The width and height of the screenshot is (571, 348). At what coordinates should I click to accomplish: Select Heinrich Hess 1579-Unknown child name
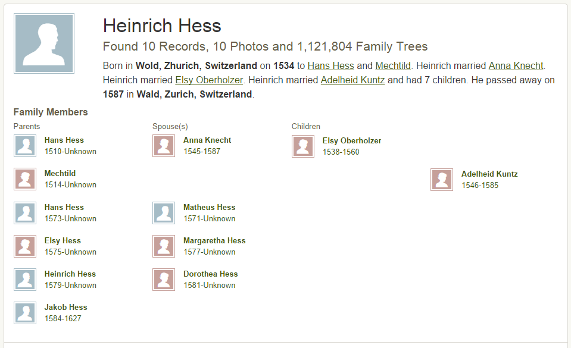pyautogui.click(x=70, y=274)
